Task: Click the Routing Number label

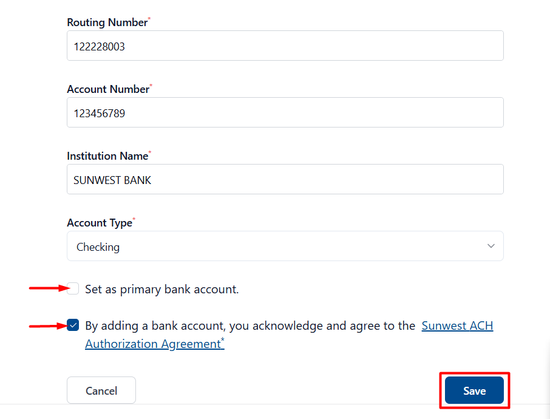Action: (x=107, y=22)
